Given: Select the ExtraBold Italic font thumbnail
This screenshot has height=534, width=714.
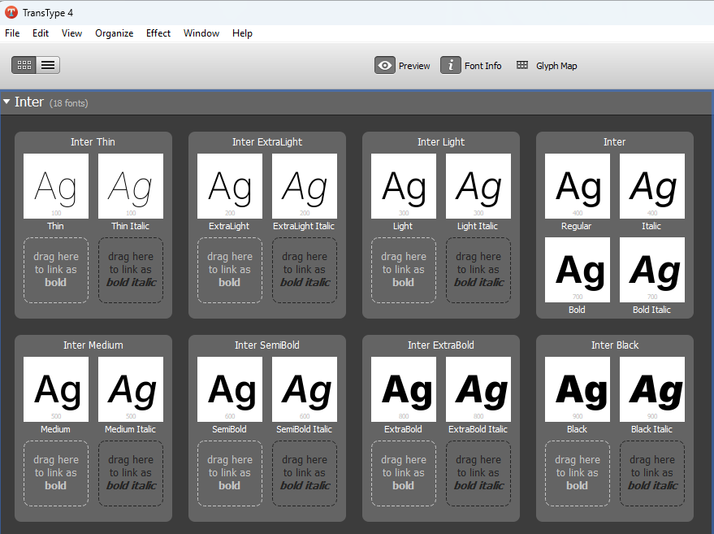Looking at the screenshot, I should point(478,389).
